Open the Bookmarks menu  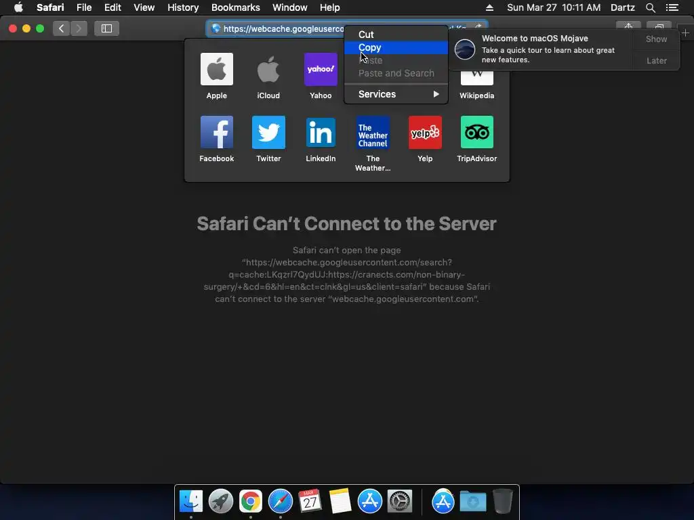pos(235,7)
